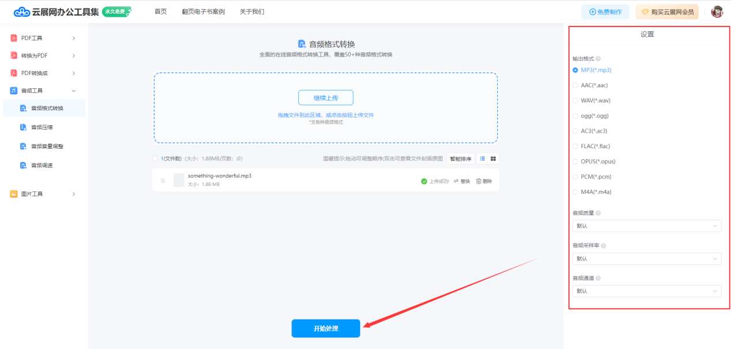Click the 上传成功! status text
This screenshot has width=731, height=349.
click(x=439, y=181)
